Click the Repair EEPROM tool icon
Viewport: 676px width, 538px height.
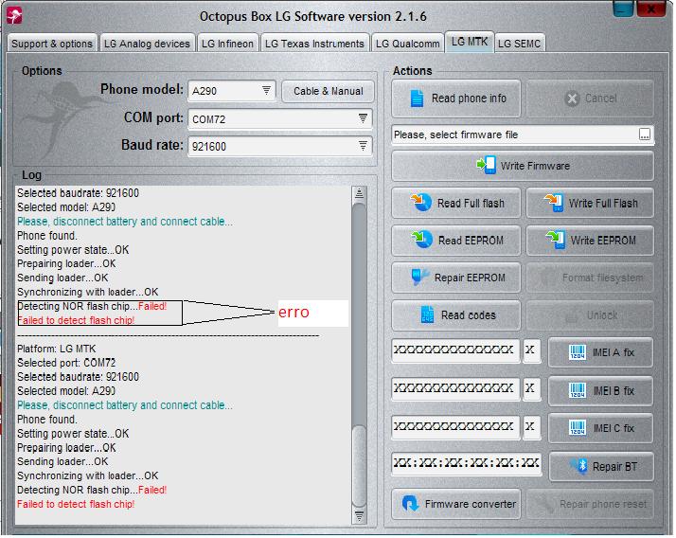(419, 277)
